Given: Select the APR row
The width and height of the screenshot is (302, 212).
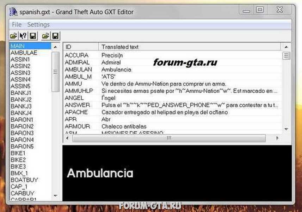Looking at the screenshot, I should 173,119.
